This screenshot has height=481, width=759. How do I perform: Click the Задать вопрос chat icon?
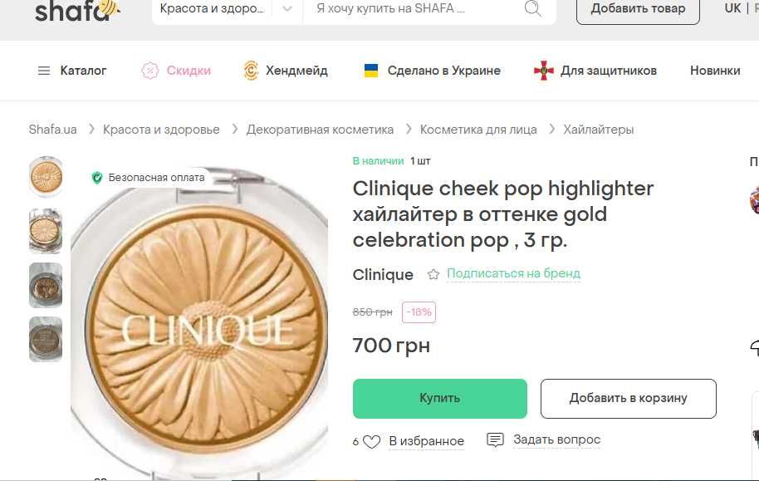click(x=495, y=440)
